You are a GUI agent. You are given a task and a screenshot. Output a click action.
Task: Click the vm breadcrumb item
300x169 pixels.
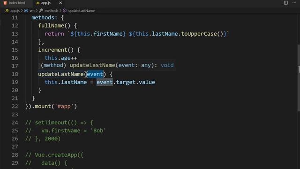point(32,11)
